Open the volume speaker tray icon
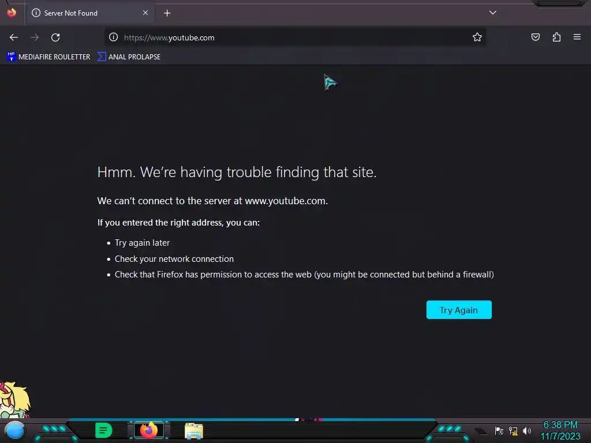 526,431
